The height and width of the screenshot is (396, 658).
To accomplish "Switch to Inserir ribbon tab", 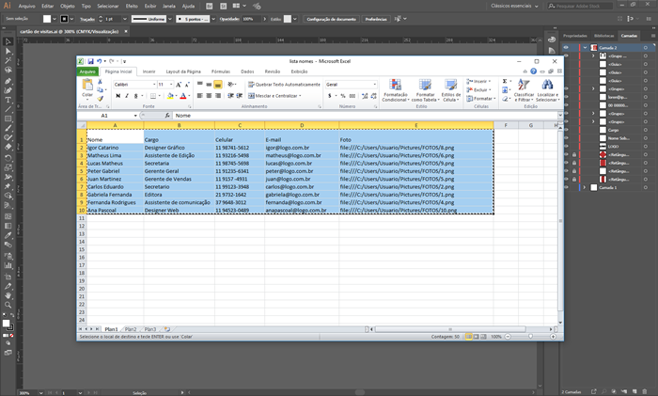I will (x=149, y=71).
